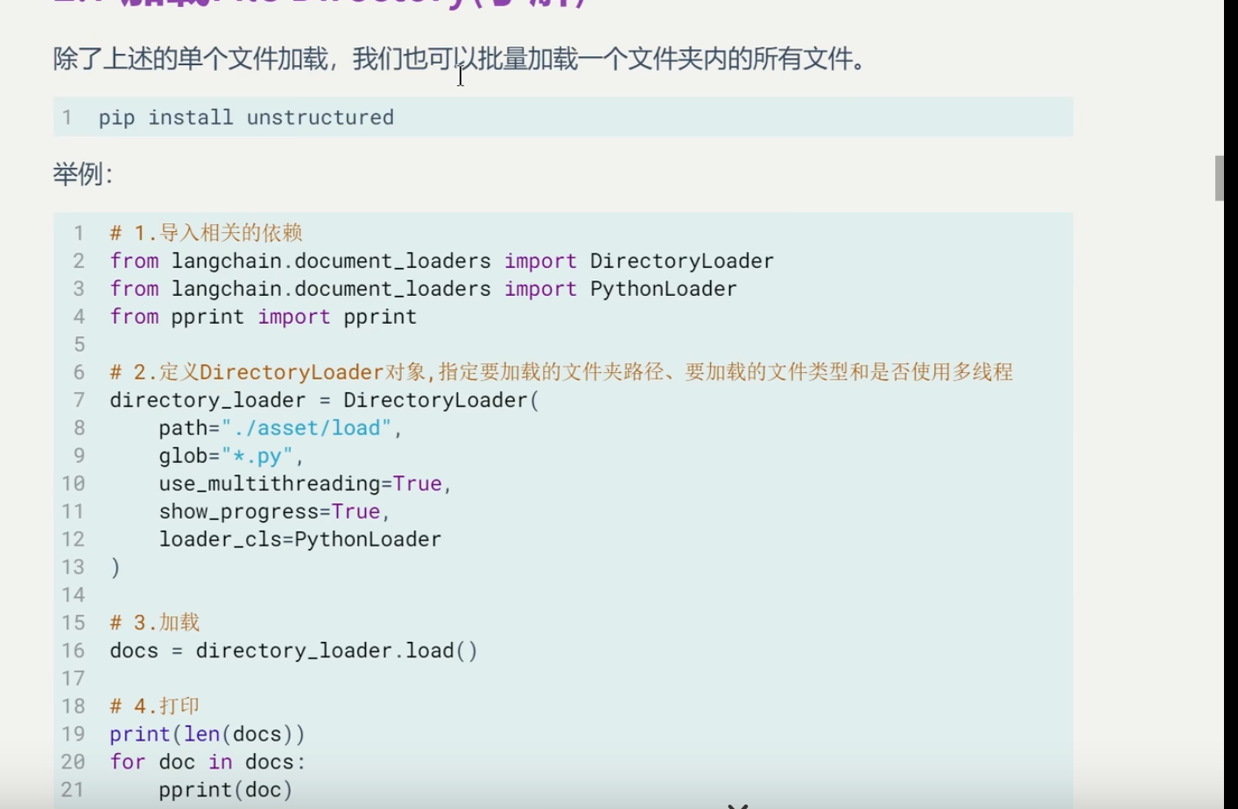The image size is (1238, 809).
Task: Click the line 'glob="*.py",'
Action: 231,456
